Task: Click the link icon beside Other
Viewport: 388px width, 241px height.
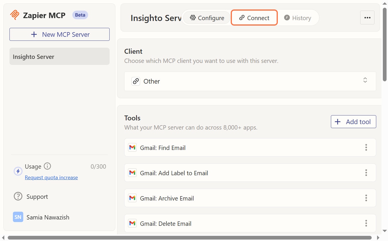Action: pos(136,81)
